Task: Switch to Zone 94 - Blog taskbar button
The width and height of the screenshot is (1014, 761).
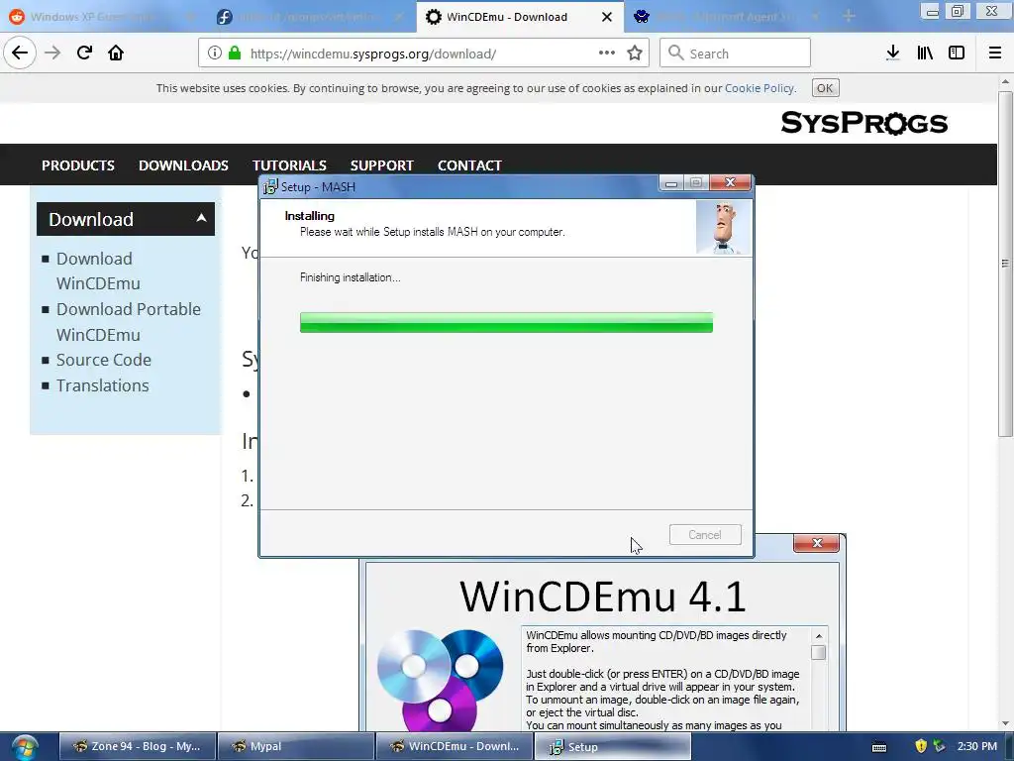Action: coord(137,747)
